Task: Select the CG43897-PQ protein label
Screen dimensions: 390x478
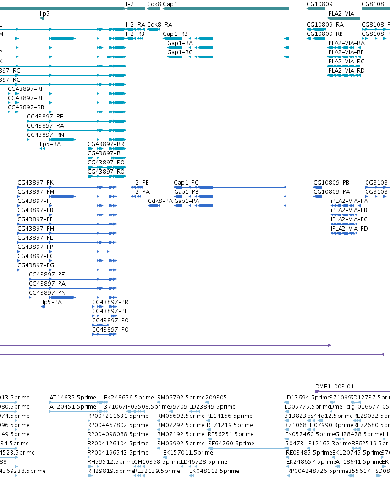Action: 110,330
